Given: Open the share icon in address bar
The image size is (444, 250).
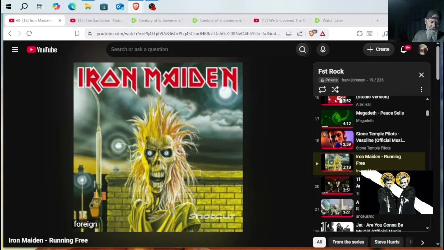Looking at the screenshot, I should (x=300, y=33).
